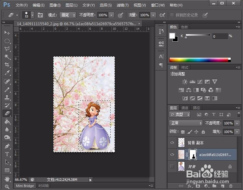
Task: Add a Brightness/Contrast adjustment
Action: [185, 82]
